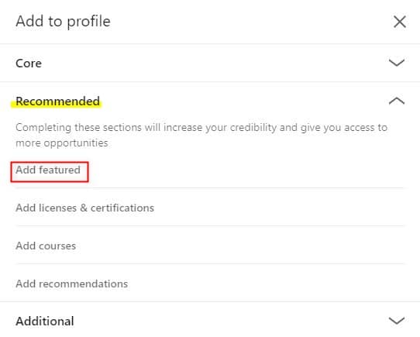Click the down arrow icon beside Additional
Image resolution: width=420 pixels, height=337 pixels.
click(x=397, y=321)
